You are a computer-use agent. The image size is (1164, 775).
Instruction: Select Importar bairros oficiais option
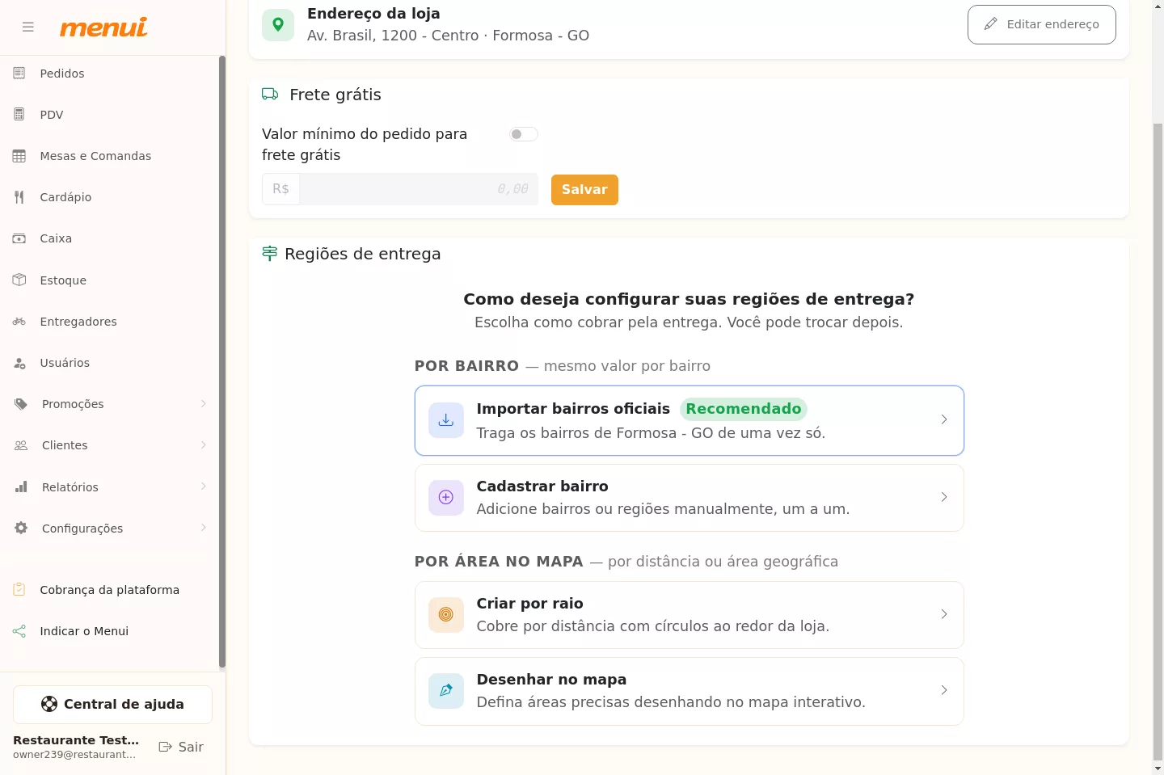click(690, 420)
